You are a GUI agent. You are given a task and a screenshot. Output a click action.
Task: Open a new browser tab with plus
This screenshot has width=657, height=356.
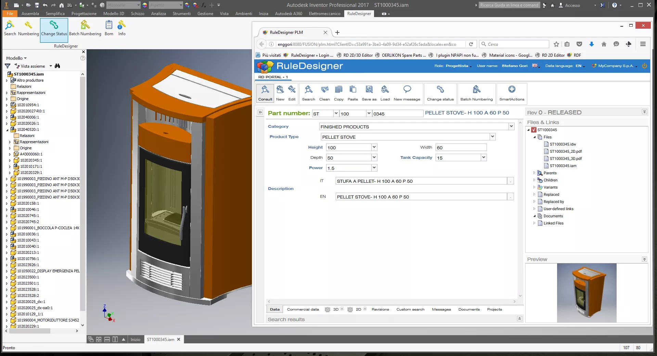coord(337,32)
